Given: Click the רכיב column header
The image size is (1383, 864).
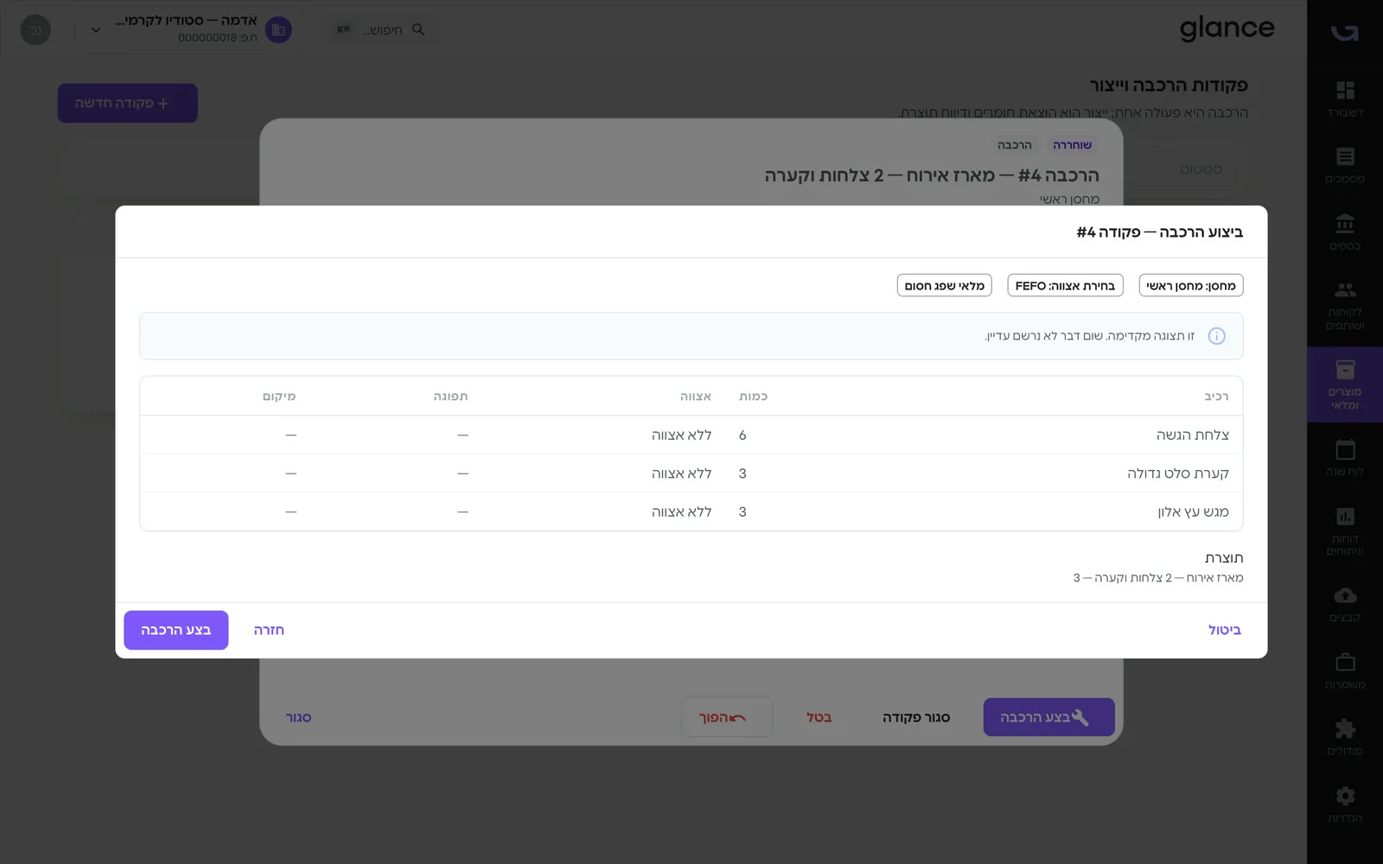Looking at the screenshot, I should click(1216, 397).
